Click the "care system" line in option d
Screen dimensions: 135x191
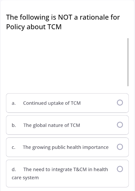(25, 178)
